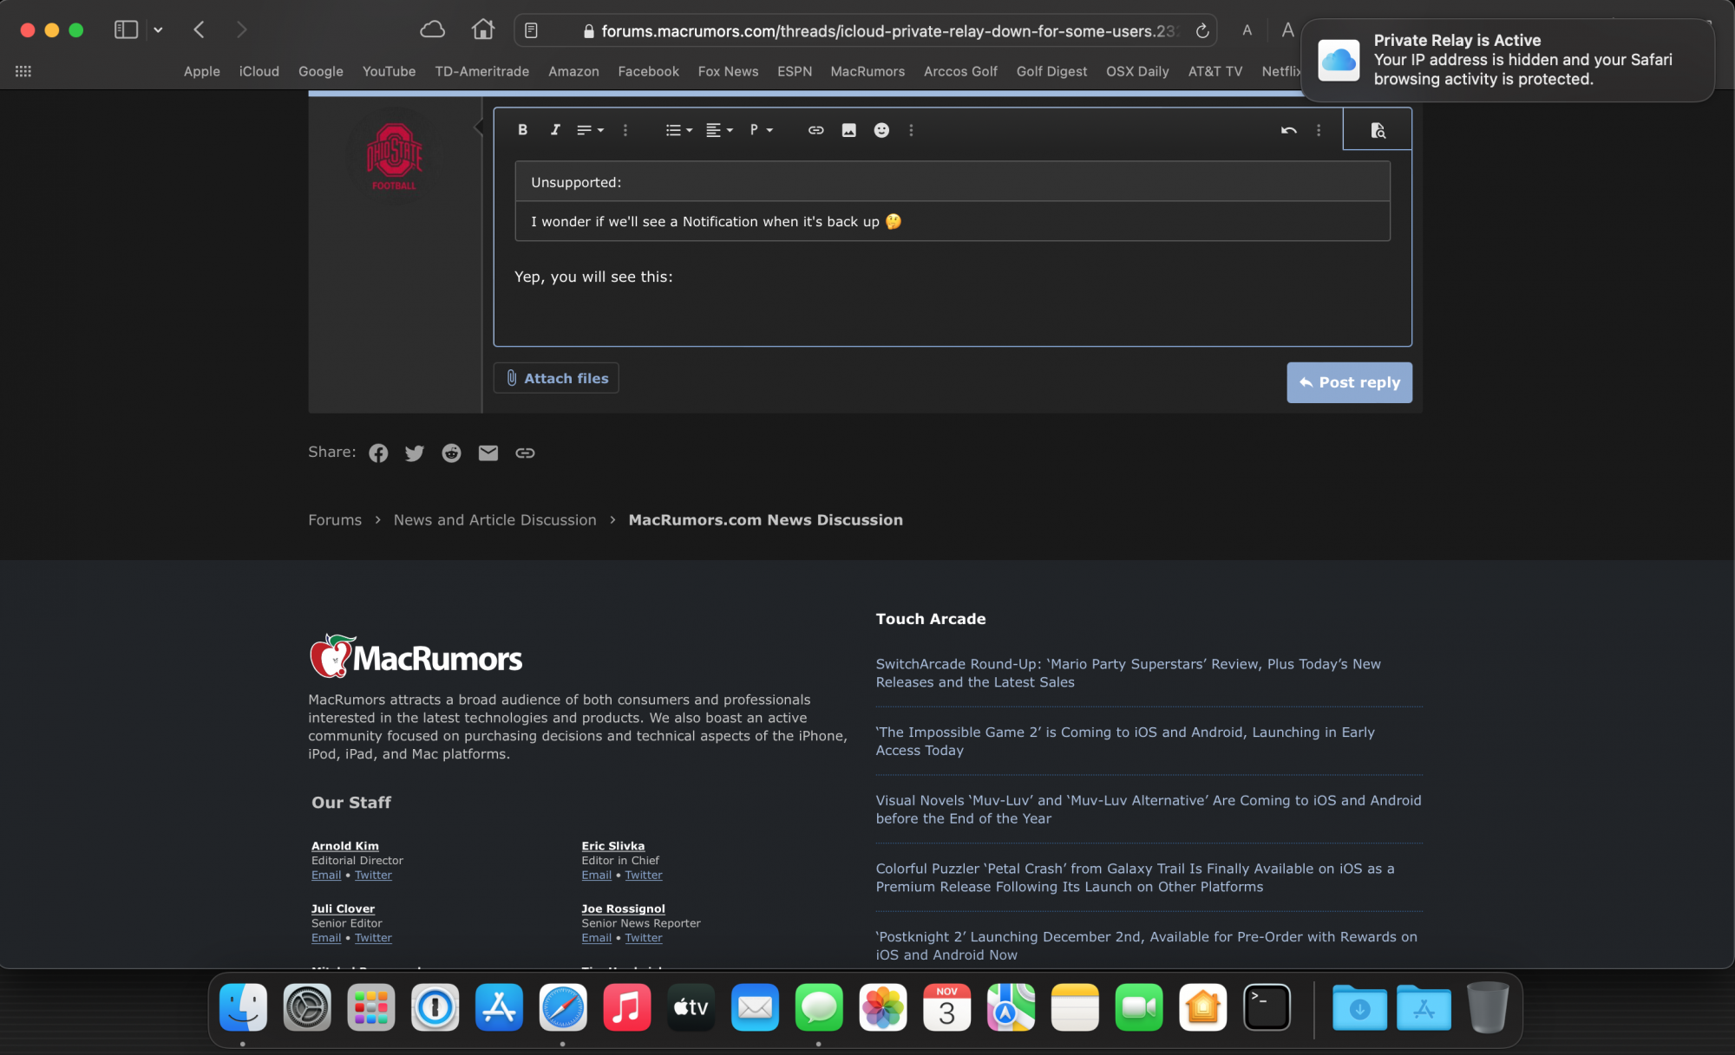Viewport: 1735px width, 1055px height.
Task: Toggle the Safari sidebar
Action: tap(127, 30)
